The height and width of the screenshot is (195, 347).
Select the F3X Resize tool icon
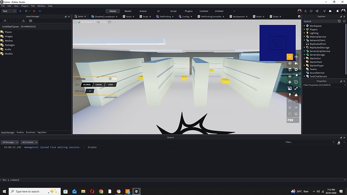[x=296, y=57]
